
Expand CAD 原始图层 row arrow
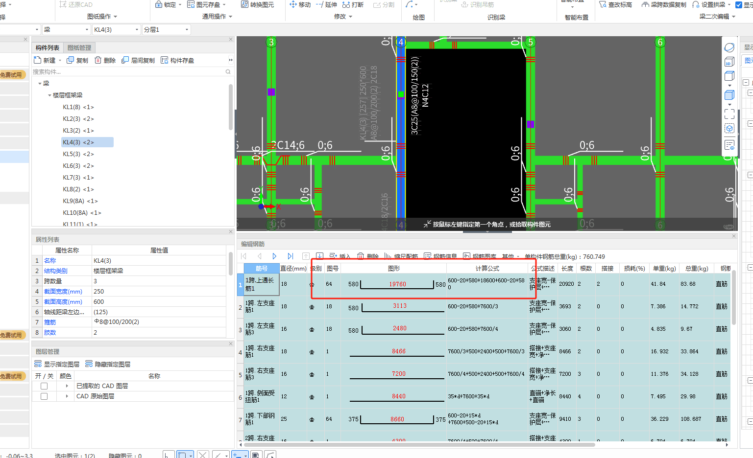pyautogui.click(x=67, y=396)
